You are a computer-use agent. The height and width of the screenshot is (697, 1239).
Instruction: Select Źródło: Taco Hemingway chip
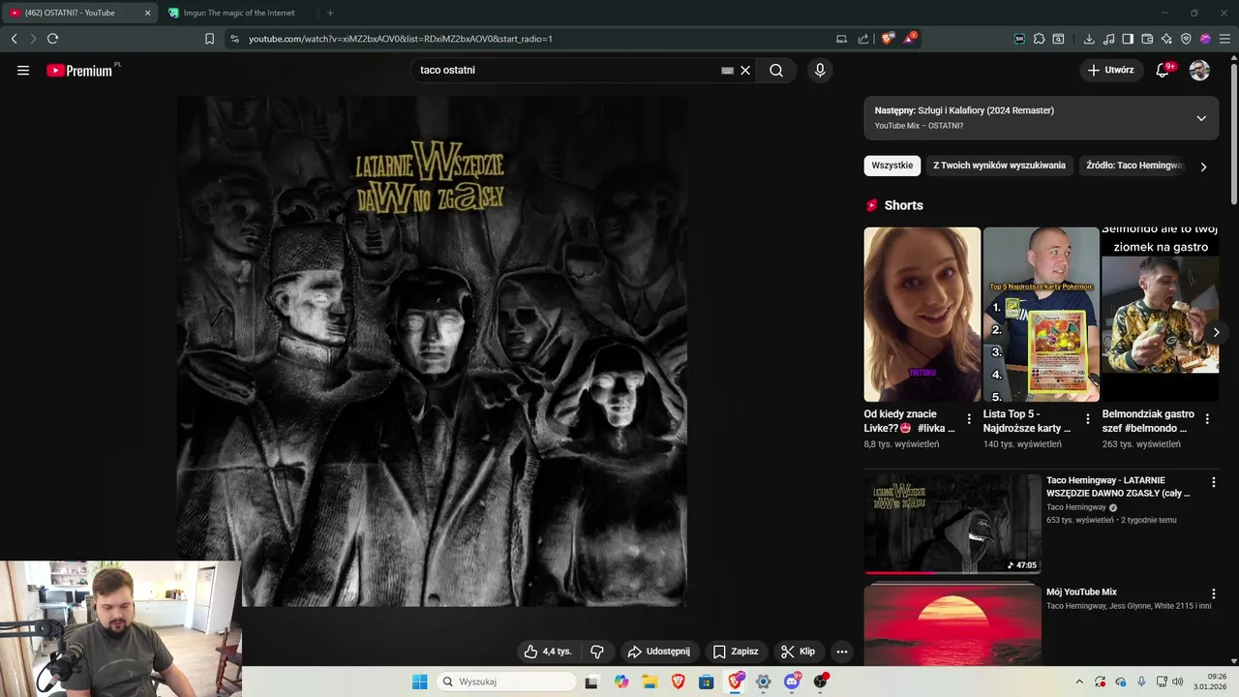coord(1133,166)
